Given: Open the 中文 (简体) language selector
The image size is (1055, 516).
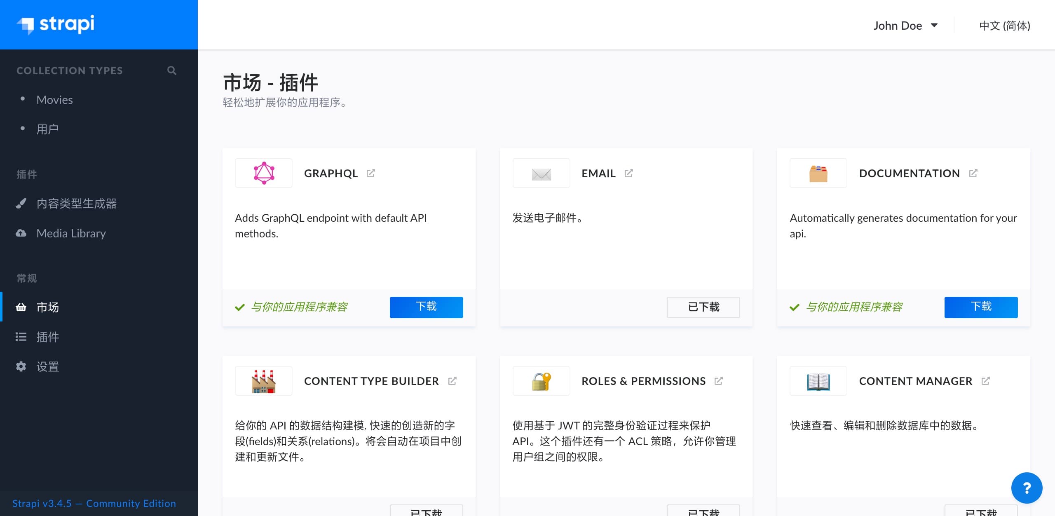Looking at the screenshot, I should pyautogui.click(x=1004, y=26).
